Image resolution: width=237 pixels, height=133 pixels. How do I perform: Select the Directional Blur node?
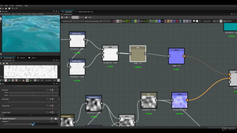click(67, 120)
